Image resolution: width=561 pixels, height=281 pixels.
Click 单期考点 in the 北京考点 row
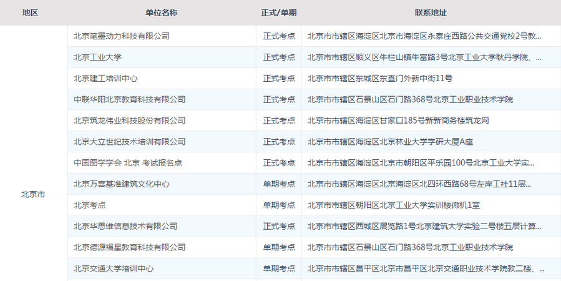(x=279, y=205)
